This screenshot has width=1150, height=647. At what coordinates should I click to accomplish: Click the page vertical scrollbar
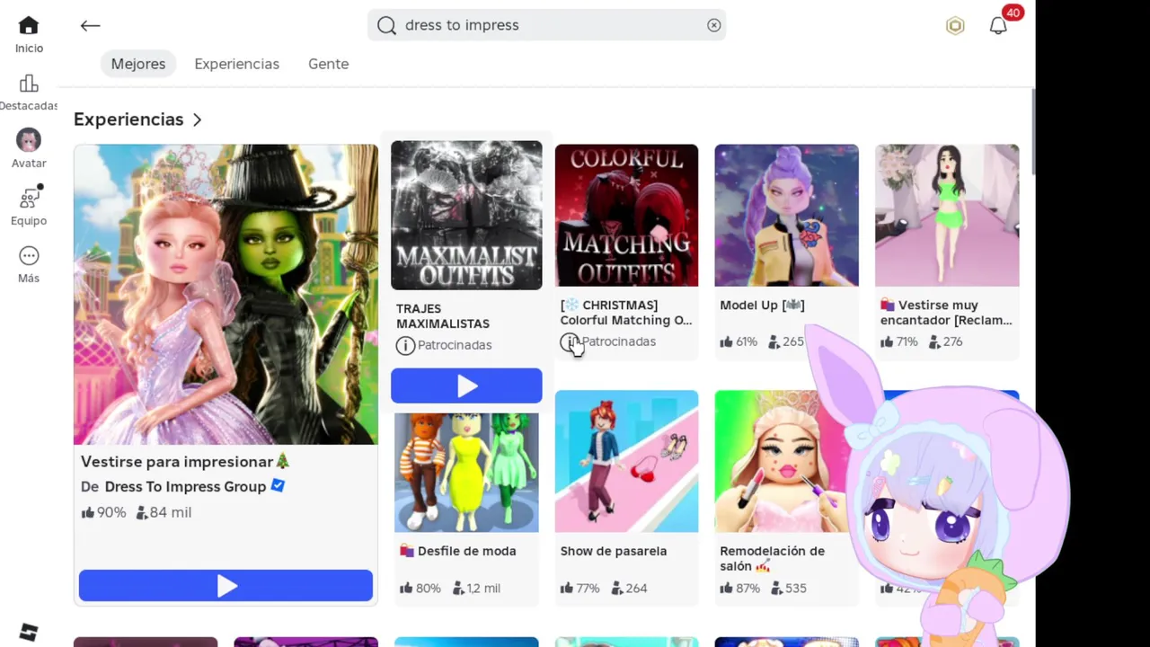tap(1033, 133)
